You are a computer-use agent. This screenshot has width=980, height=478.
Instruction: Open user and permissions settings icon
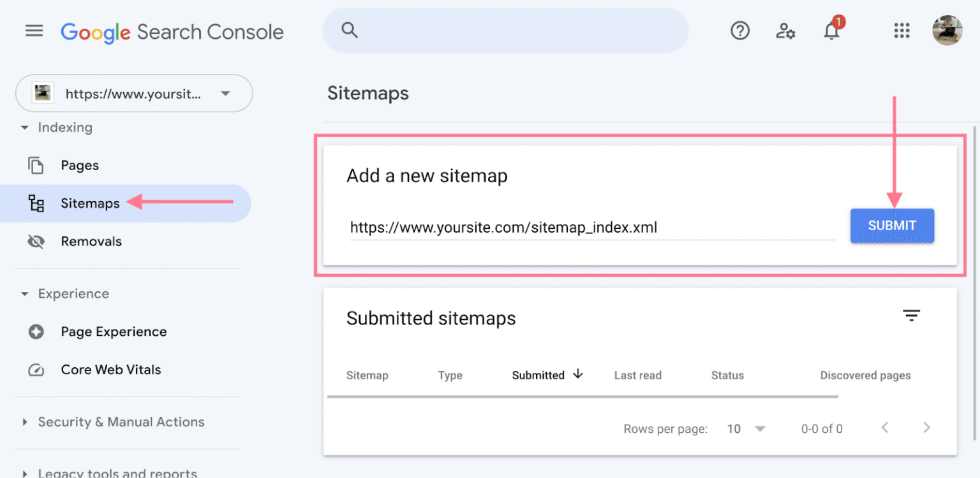785,31
